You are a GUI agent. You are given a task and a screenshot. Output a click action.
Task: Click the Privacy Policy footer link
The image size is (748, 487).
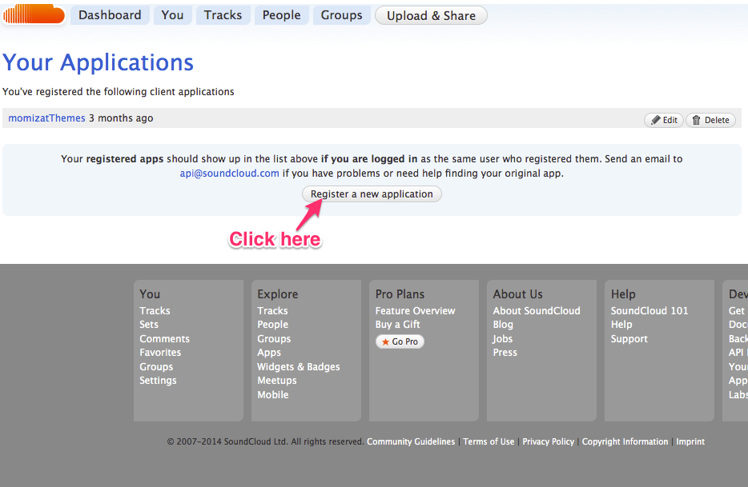[548, 441]
